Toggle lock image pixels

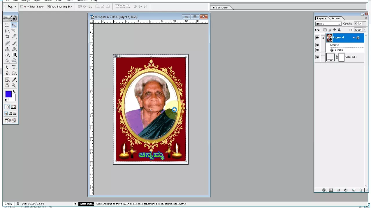tap(330, 30)
